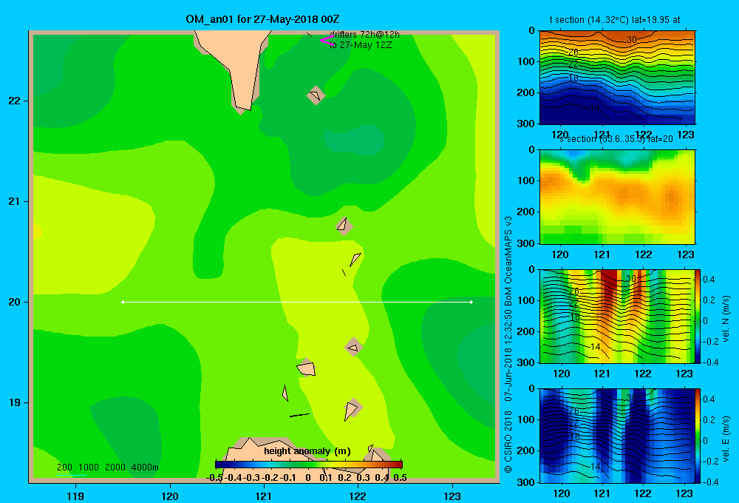Open the temperature section plot
739x503 pixels.
point(617,78)
